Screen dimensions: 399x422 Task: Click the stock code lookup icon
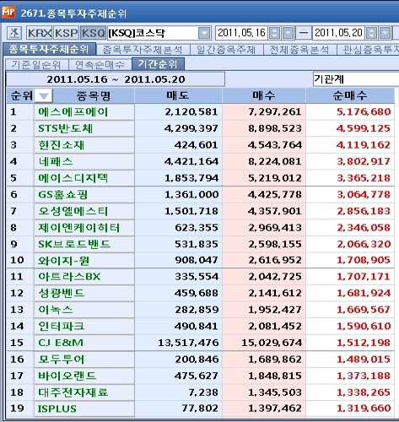pos(14,34)
